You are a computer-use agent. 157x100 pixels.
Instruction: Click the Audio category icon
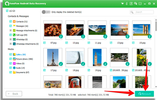[14, 68]
